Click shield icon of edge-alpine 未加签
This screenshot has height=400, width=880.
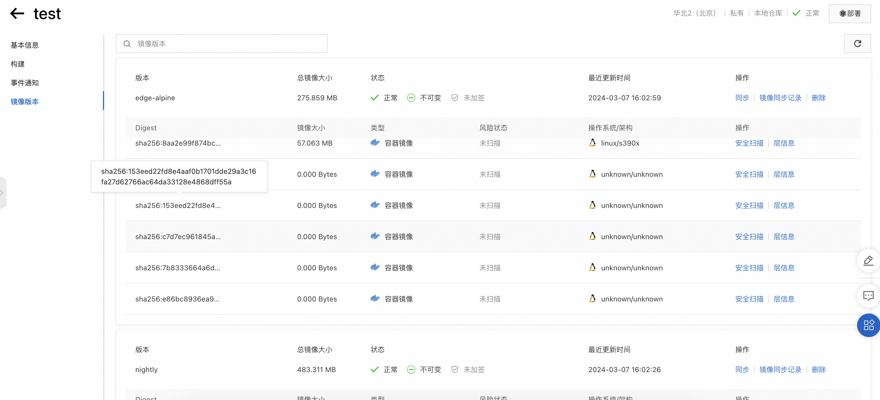coord(454,98)
